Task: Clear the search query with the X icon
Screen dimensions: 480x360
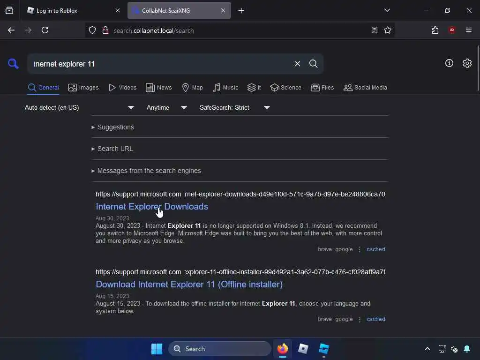Action: [297, 64]
